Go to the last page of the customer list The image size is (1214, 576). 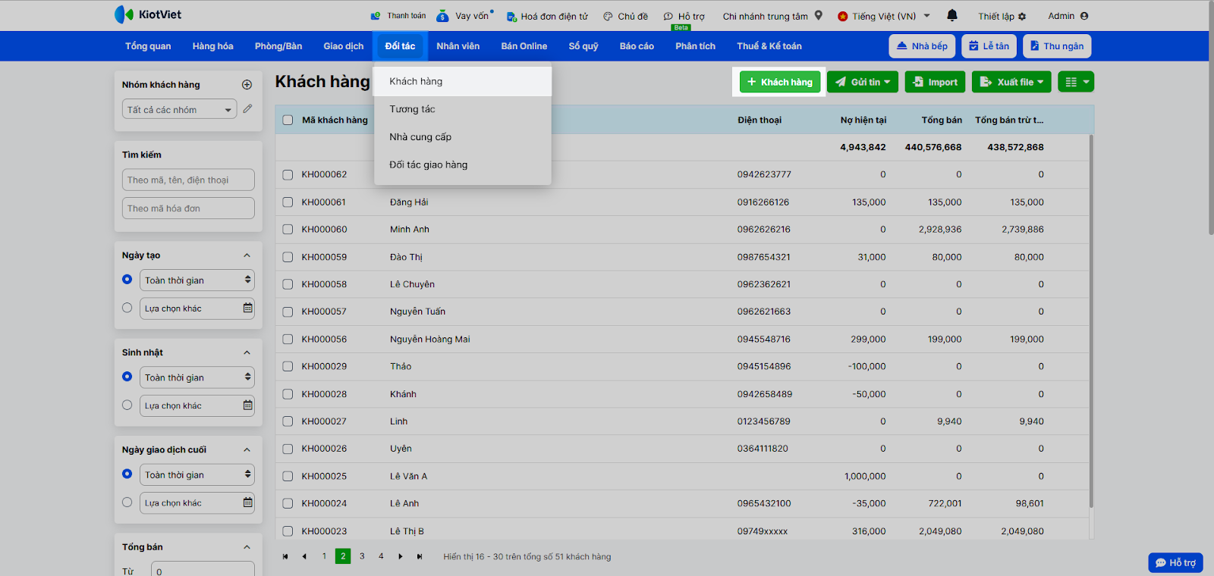(x=420, y=556)
